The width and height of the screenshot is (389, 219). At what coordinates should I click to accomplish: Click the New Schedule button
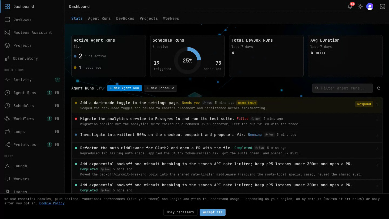[x=160, y=88]
